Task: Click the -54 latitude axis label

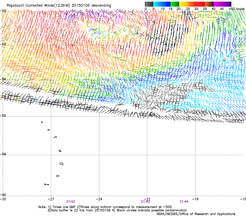Action: point(3,79)
